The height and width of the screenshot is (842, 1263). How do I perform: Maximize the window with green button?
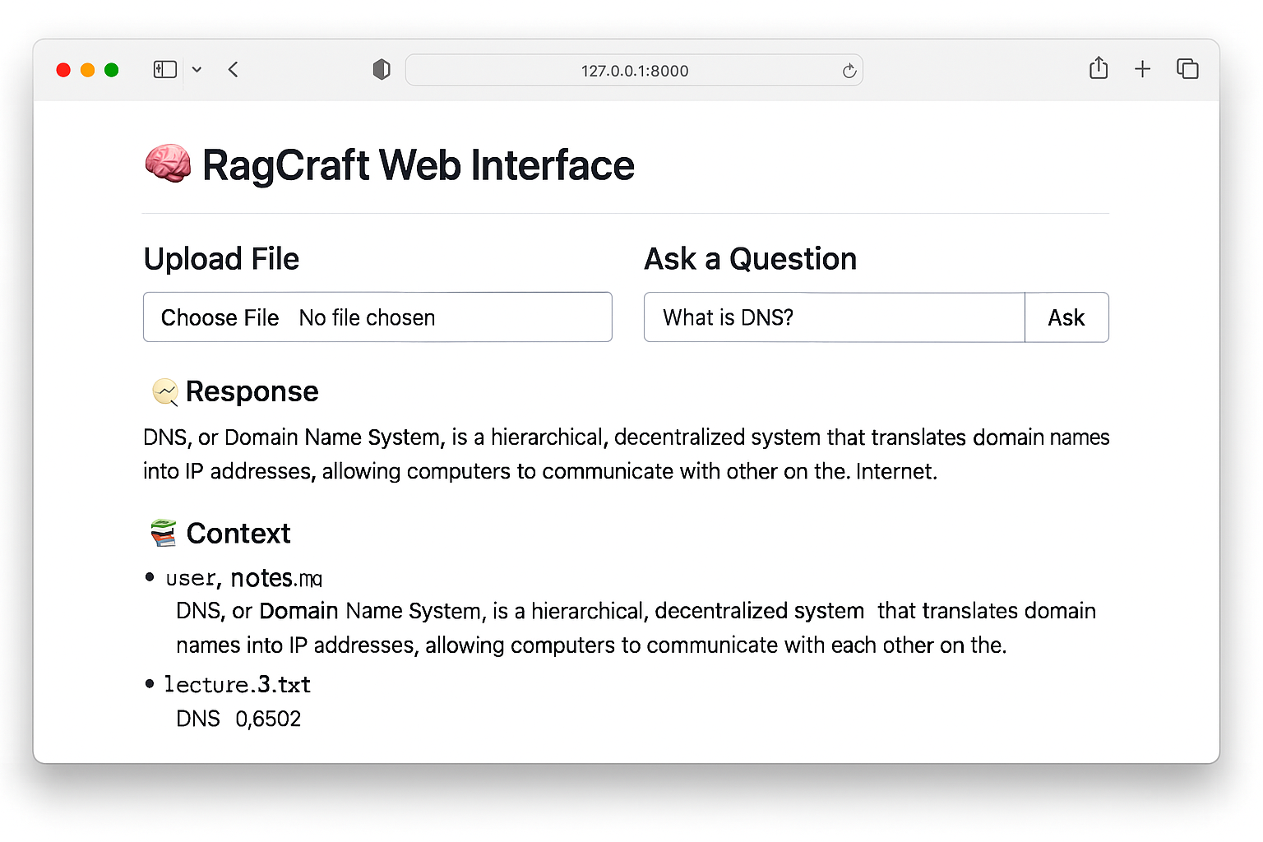click(112, 70)
